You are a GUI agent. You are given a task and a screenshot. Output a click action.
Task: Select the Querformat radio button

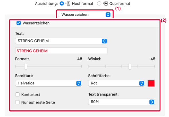click(x=99, y=3)
